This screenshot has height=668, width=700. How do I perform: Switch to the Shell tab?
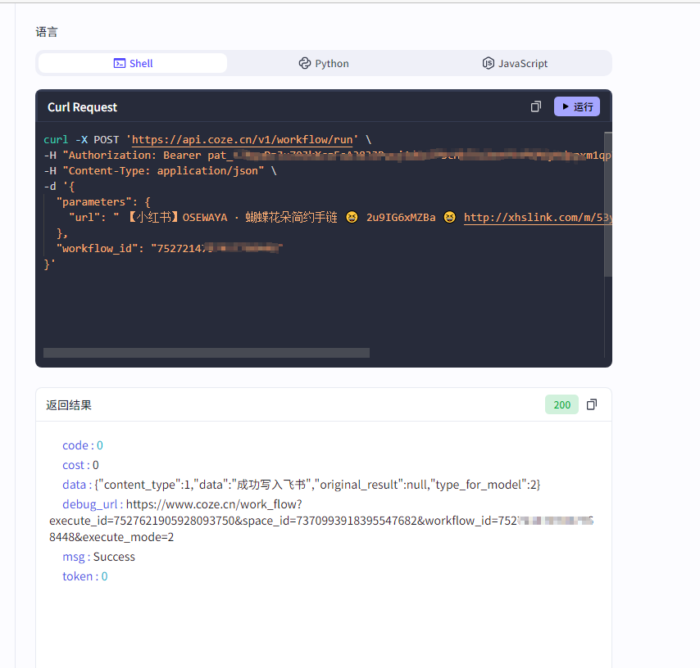[133, 63]
